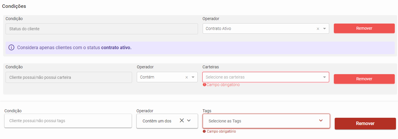Click the Condições section heading
Image resolution: width=398 pixels, height=139 pixels.
14,6
